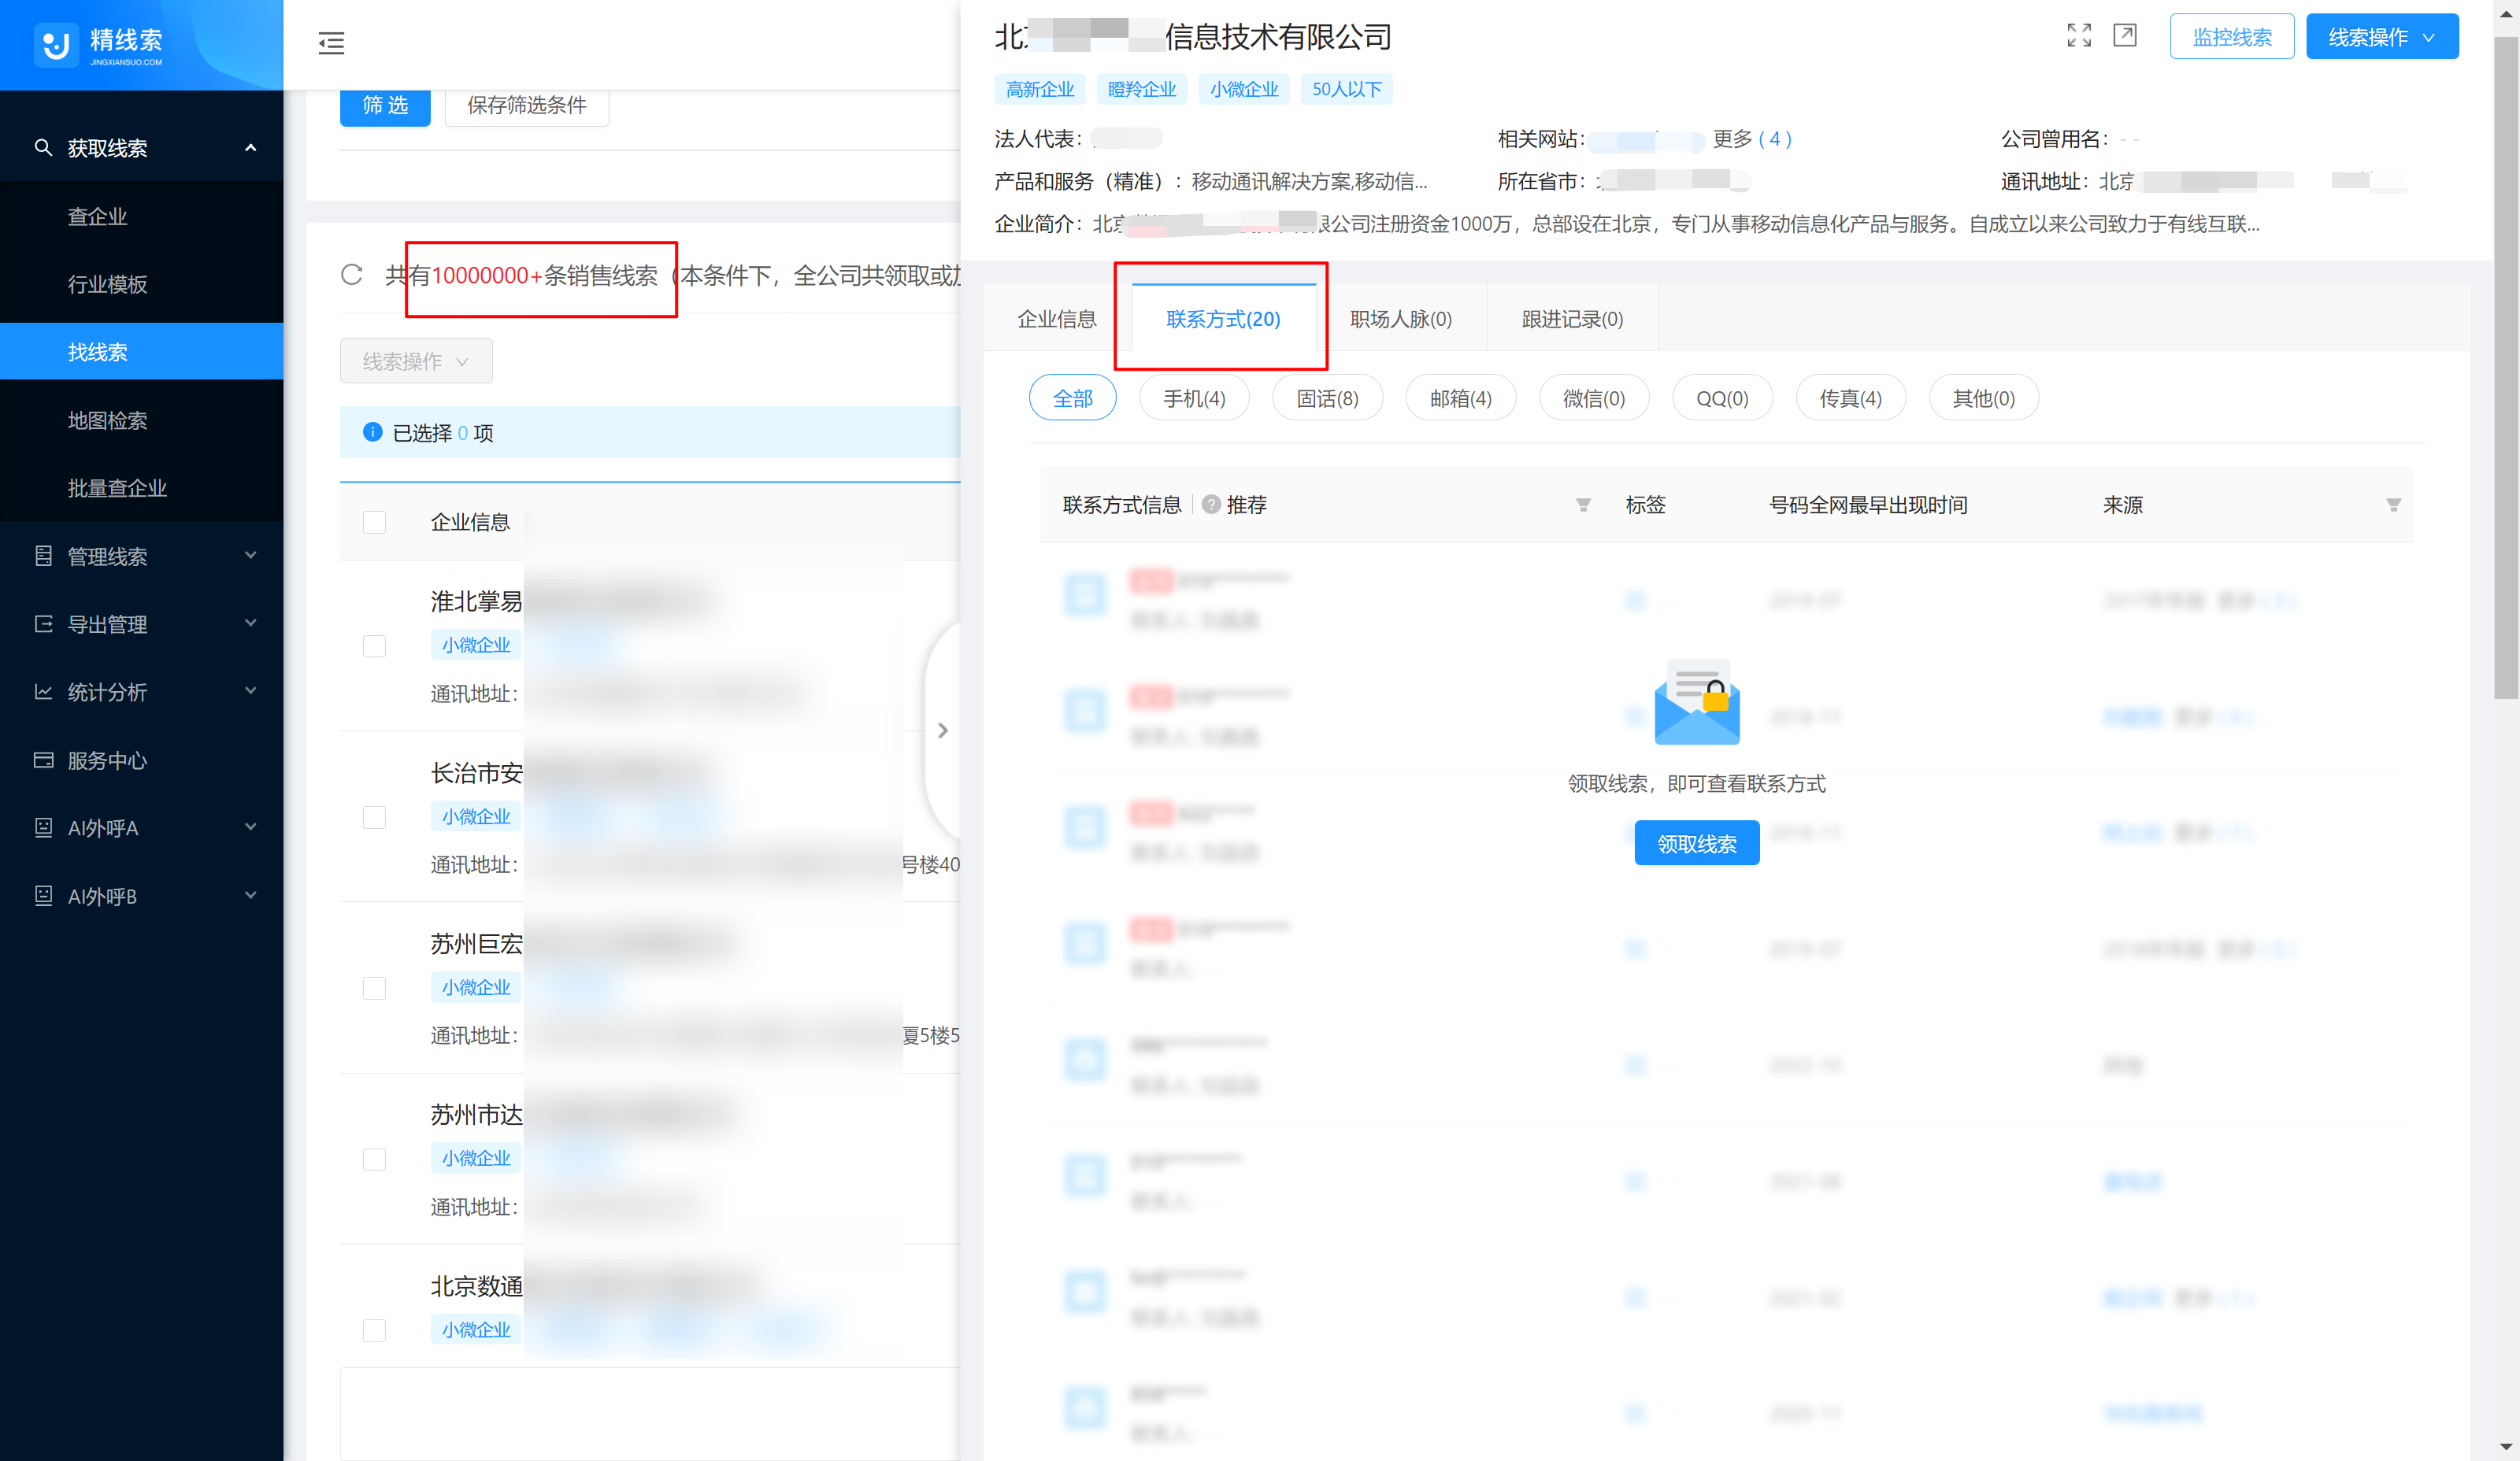Open the 地图检索 sidebar menu item

tap(107, 420)
